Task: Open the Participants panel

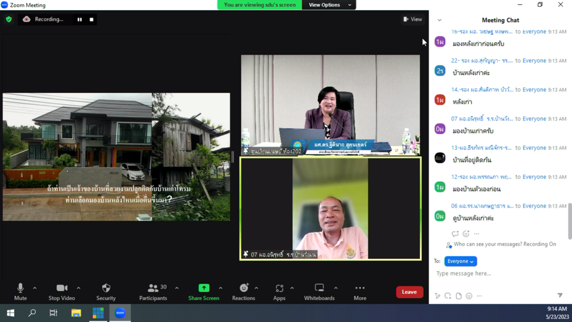Action: [x=153, y=292]
